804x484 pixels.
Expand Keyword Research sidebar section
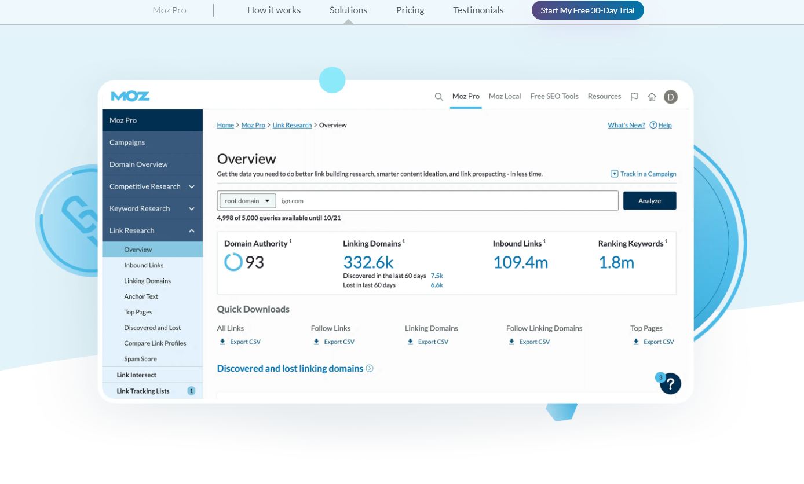click(152, 208)
